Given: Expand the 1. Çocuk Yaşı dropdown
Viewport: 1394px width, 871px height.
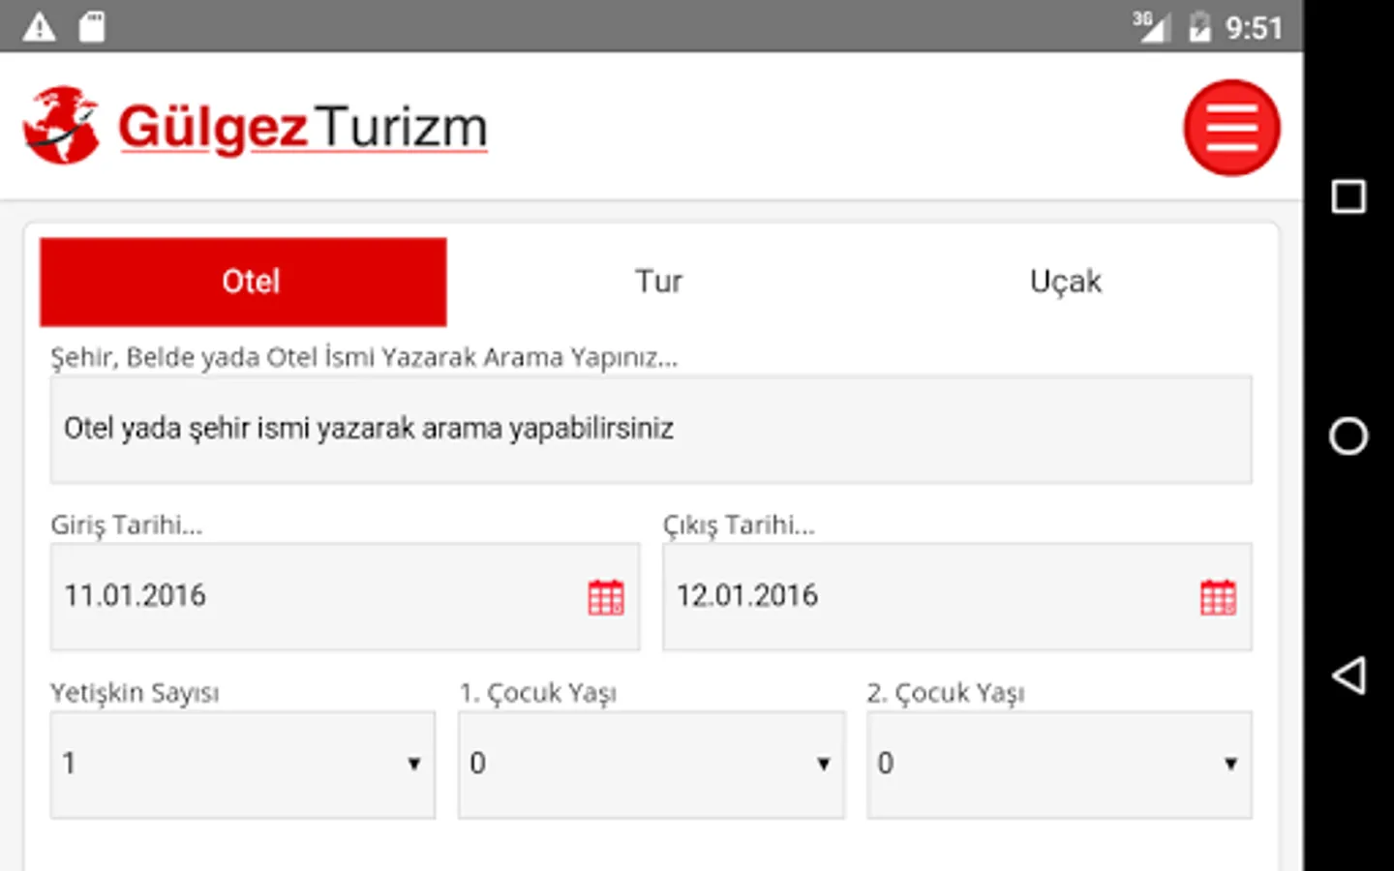Looking at the screenshot, I should click(652, 765).
